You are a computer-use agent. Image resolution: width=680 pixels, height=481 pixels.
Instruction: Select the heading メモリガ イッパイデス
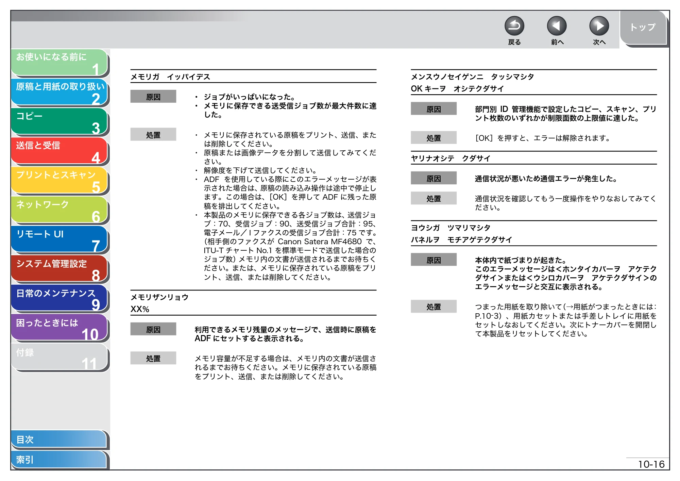(170, 77)
